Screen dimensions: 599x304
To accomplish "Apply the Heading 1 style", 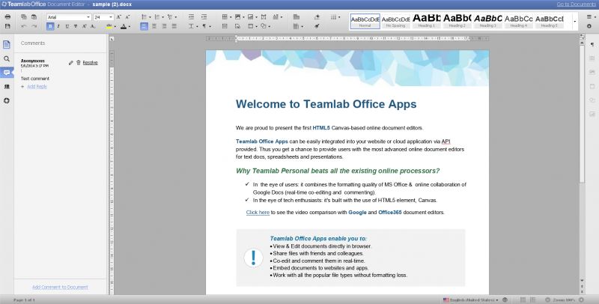I will pos(426,21).
